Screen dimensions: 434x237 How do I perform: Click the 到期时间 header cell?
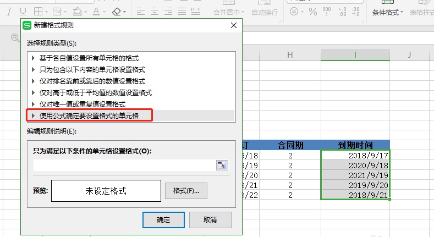355,145
